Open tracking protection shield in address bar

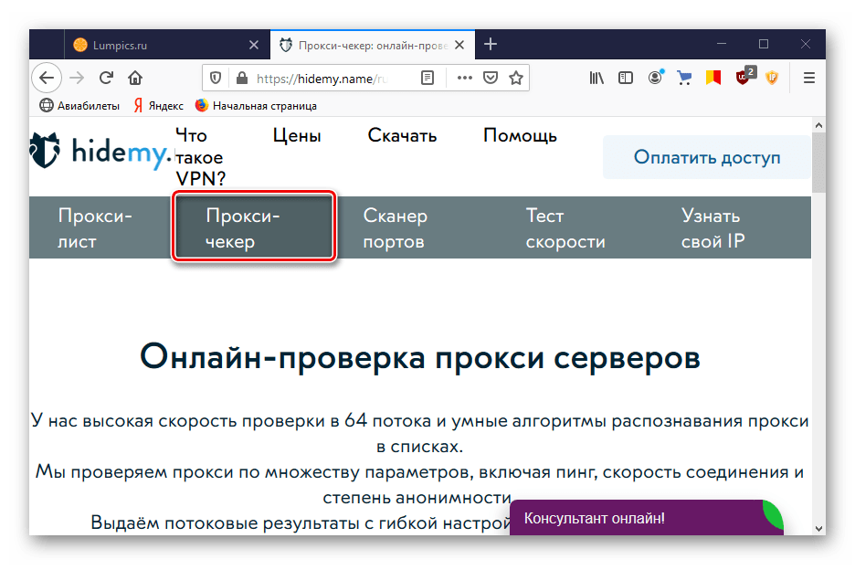tap(216, 79)
